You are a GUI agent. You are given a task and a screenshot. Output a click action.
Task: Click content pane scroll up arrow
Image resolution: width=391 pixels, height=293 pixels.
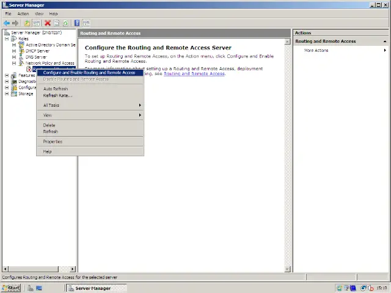pyautogui.click(x=288, y=42)
